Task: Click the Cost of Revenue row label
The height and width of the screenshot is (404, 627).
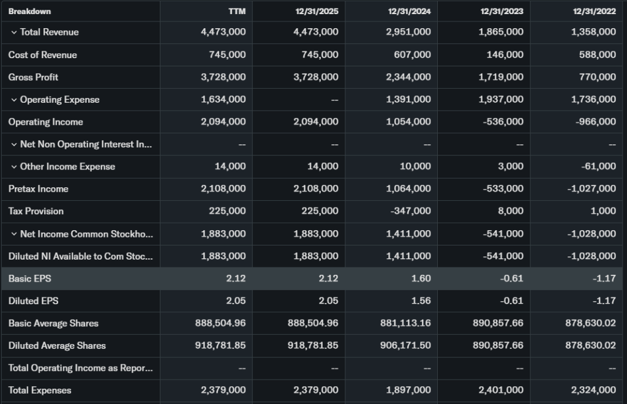Action: [x=43, y=55]
